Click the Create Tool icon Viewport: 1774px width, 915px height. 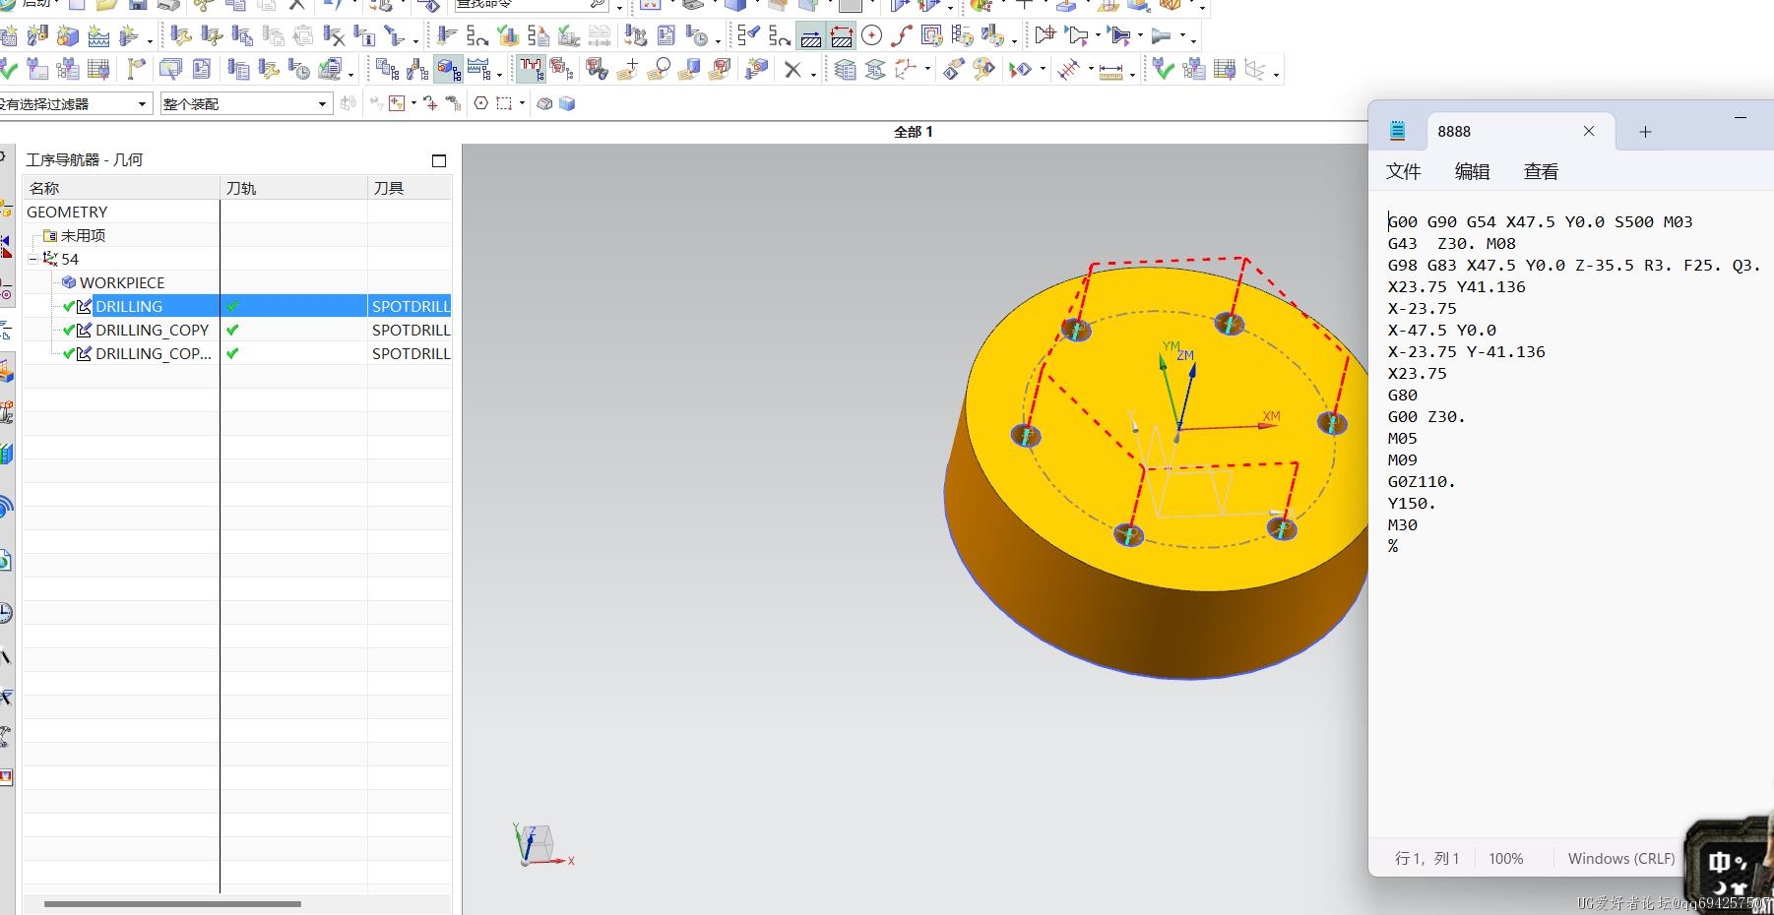coord(37,36)
